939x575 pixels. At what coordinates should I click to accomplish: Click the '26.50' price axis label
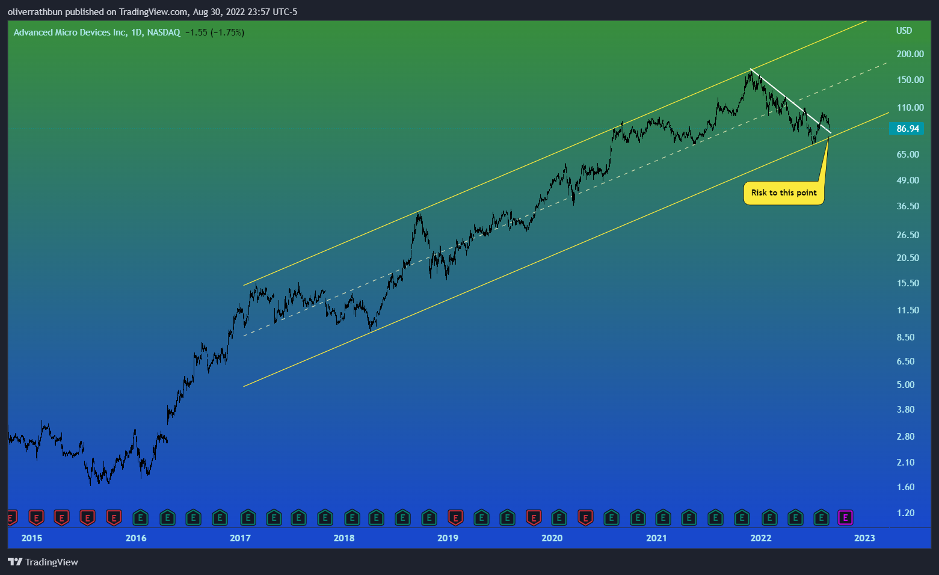click(908, 235)
